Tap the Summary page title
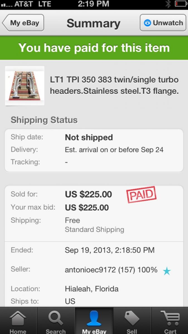188x334 pixels. tap(93, 24)
